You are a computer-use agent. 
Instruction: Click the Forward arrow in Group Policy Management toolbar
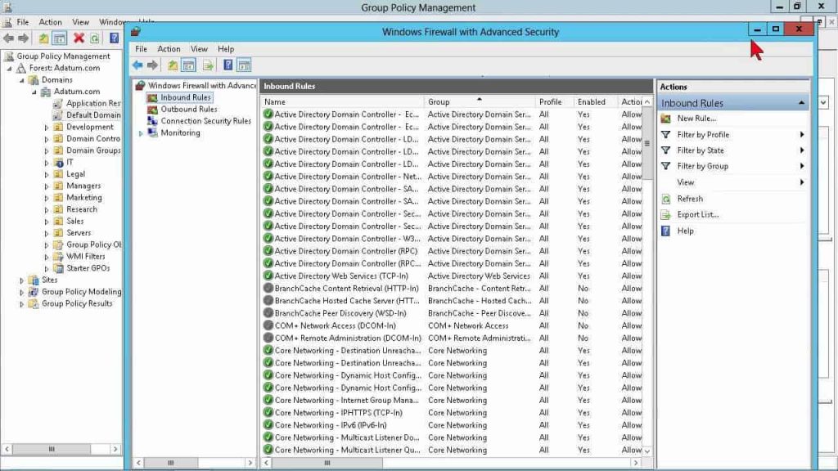[24, 38]
